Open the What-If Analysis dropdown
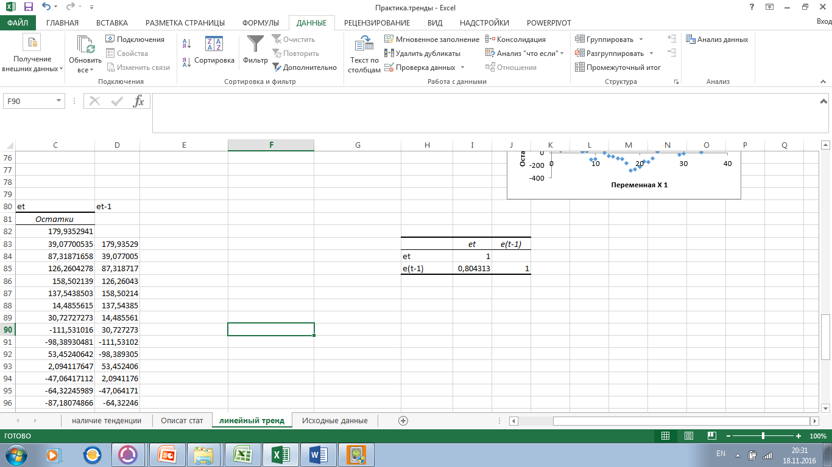Screen dimensions: 832x467 tap(524, 54)
